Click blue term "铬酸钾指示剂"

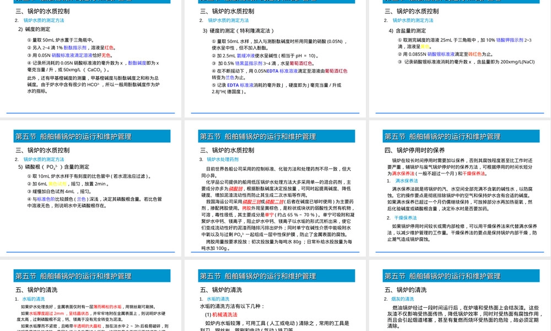pyautogui.click(x=510, y=40)
